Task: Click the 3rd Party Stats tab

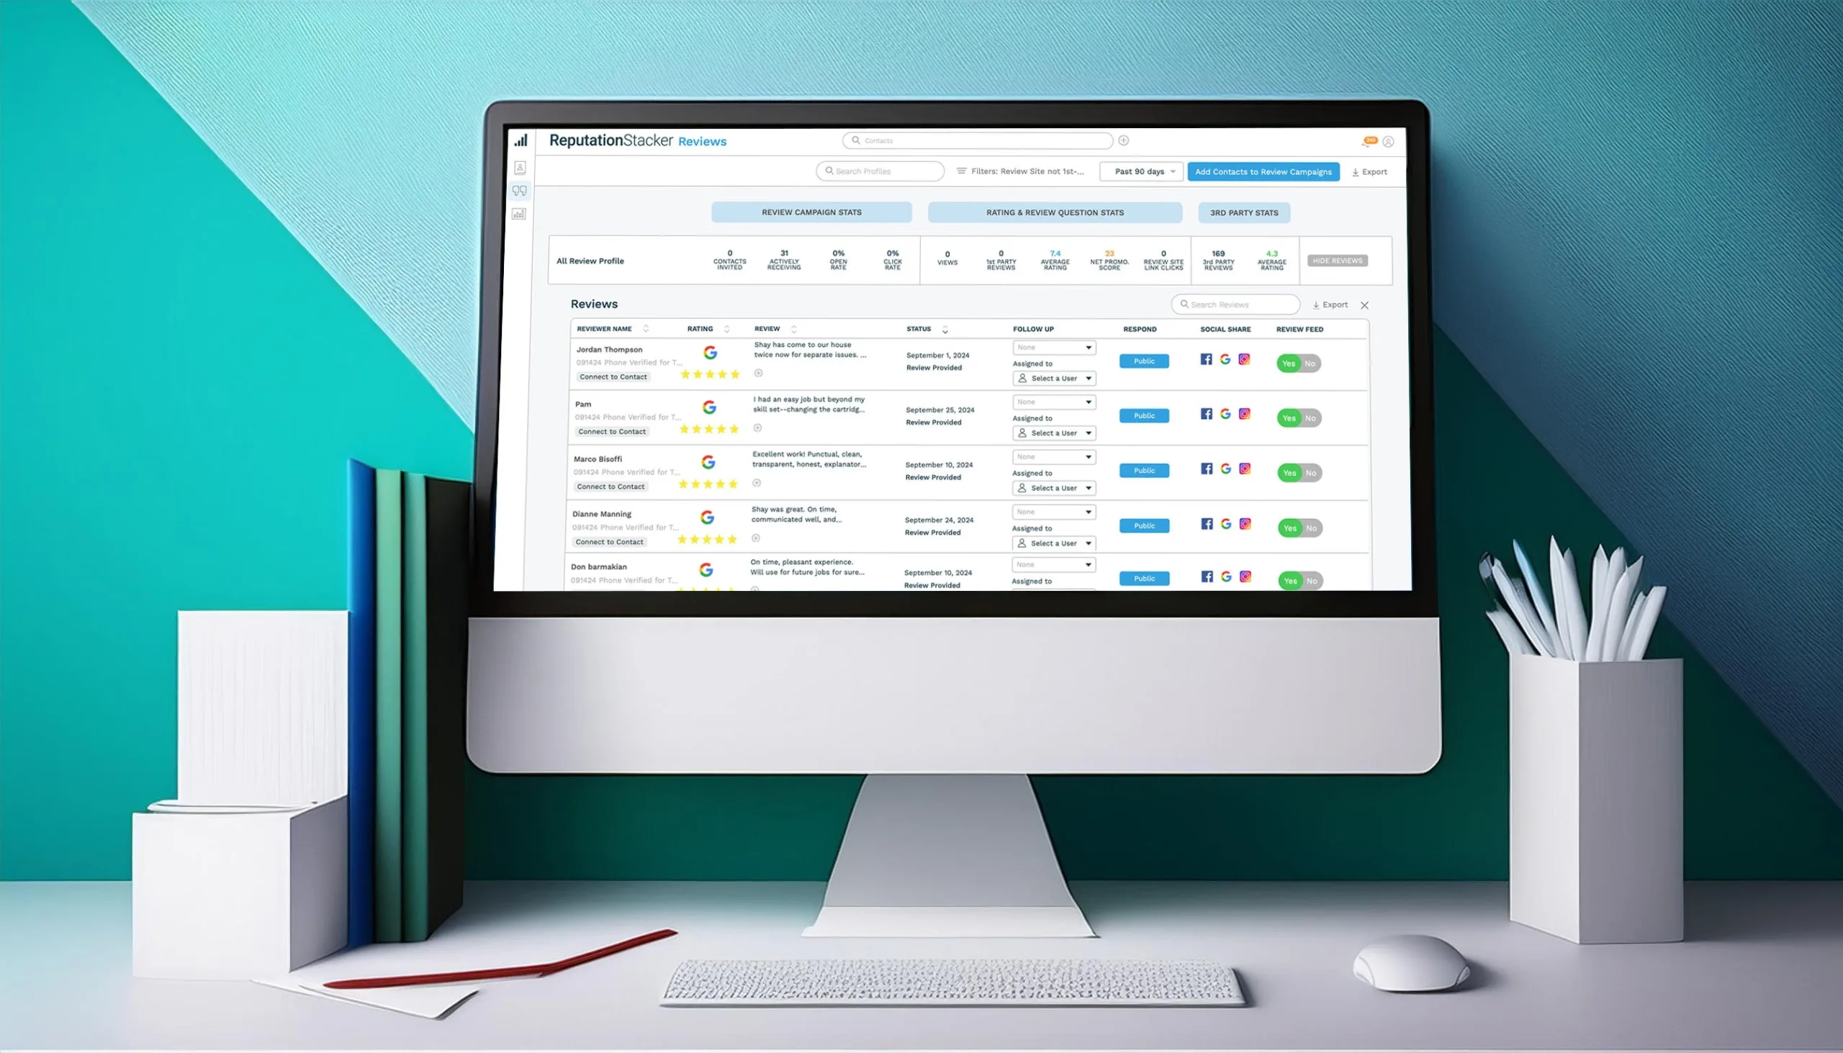Action: click(1245, 212)
